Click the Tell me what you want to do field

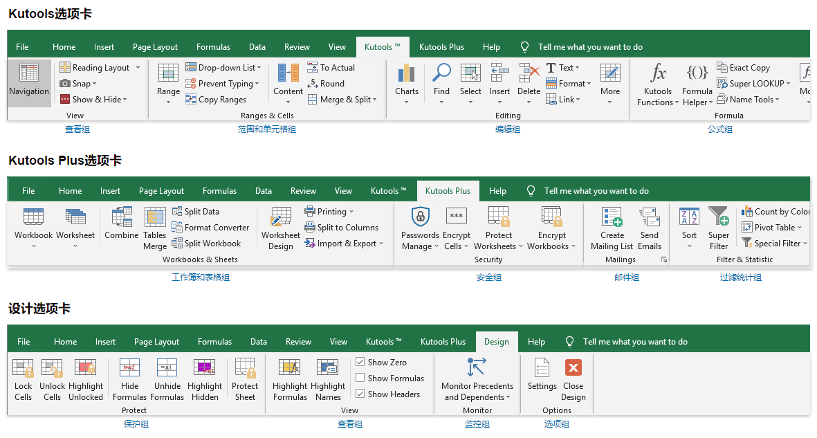click(590, 46)
